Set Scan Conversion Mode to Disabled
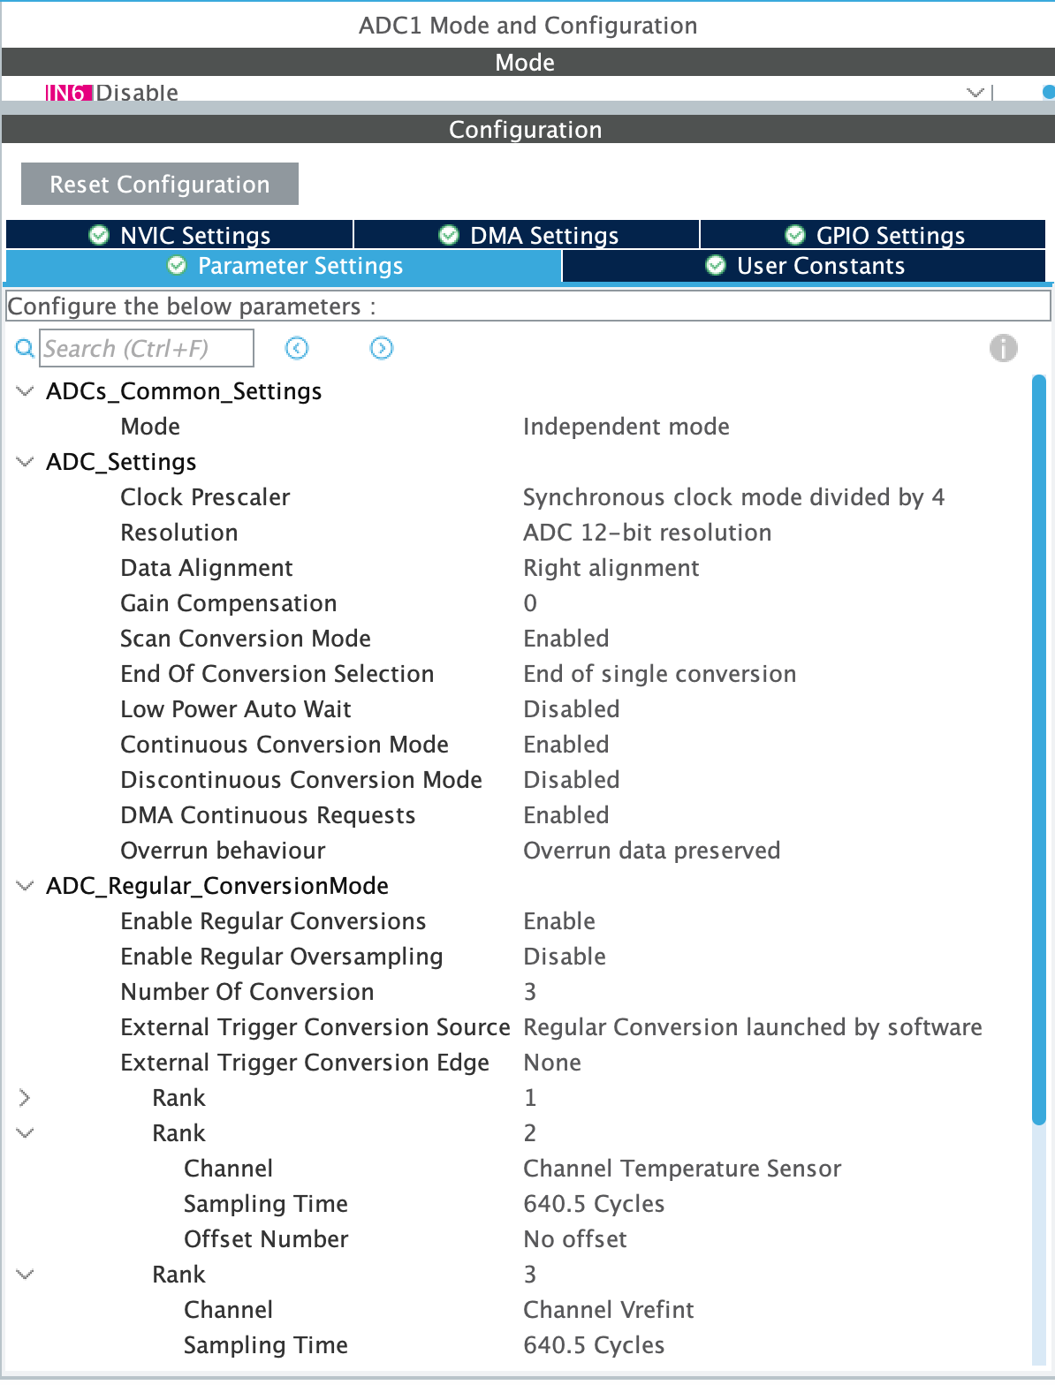The width and height of the screenshot is (1055, 1385). (566, 638)
